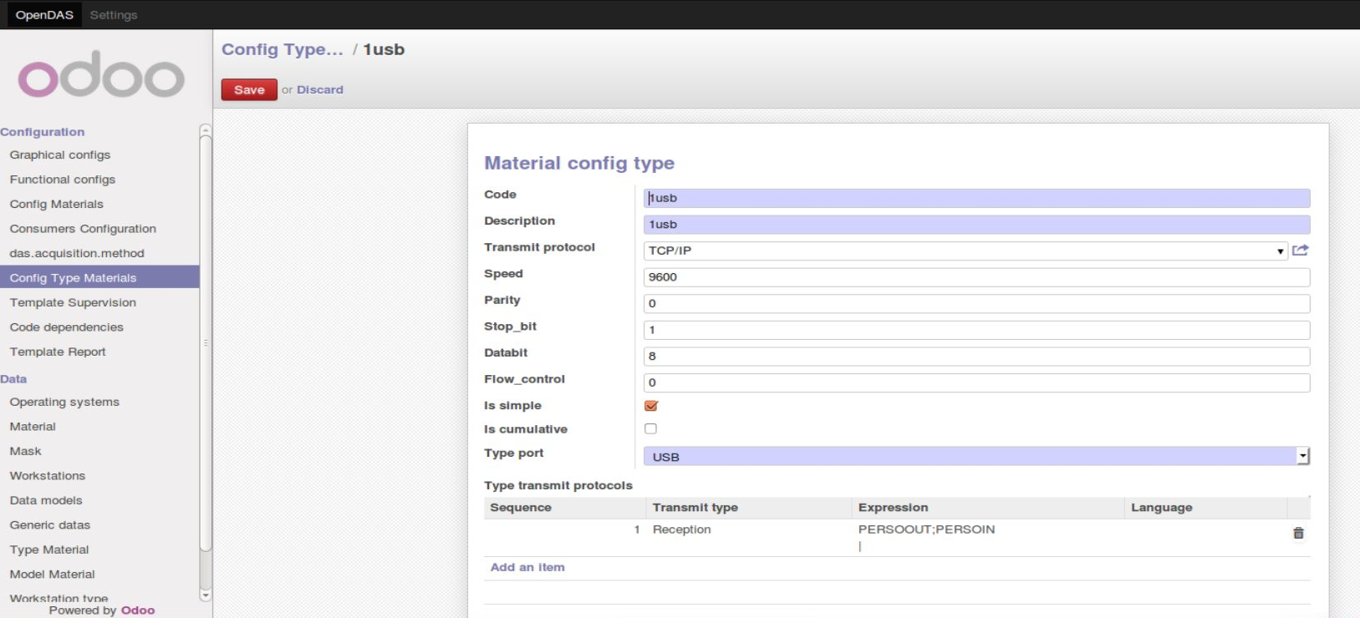The width and height of the screenshot is (1360, 618).
Task: Open Code dependencies
Action: click(67, 327)
